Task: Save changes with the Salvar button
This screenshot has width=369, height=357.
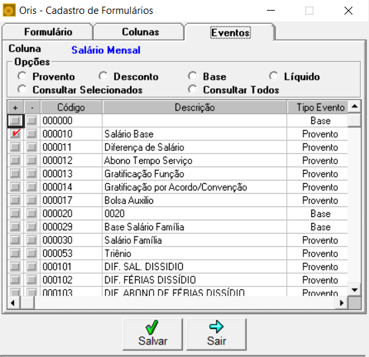Action: (152, 334)
